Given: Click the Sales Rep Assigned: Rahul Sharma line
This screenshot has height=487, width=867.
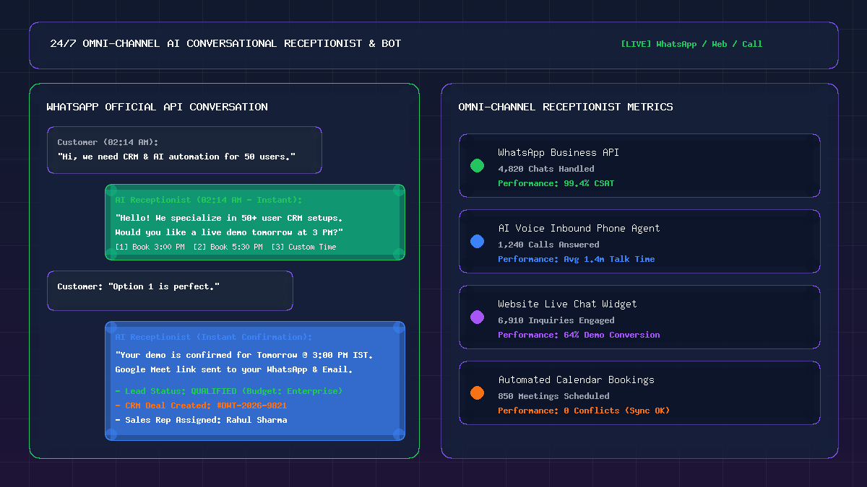Looking at the screenshot, I should [201, 420].
